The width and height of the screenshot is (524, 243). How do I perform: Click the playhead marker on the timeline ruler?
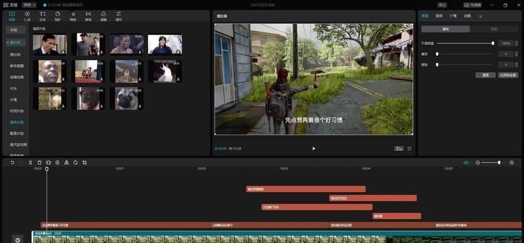pyautogui.click(x=47, y=169)
